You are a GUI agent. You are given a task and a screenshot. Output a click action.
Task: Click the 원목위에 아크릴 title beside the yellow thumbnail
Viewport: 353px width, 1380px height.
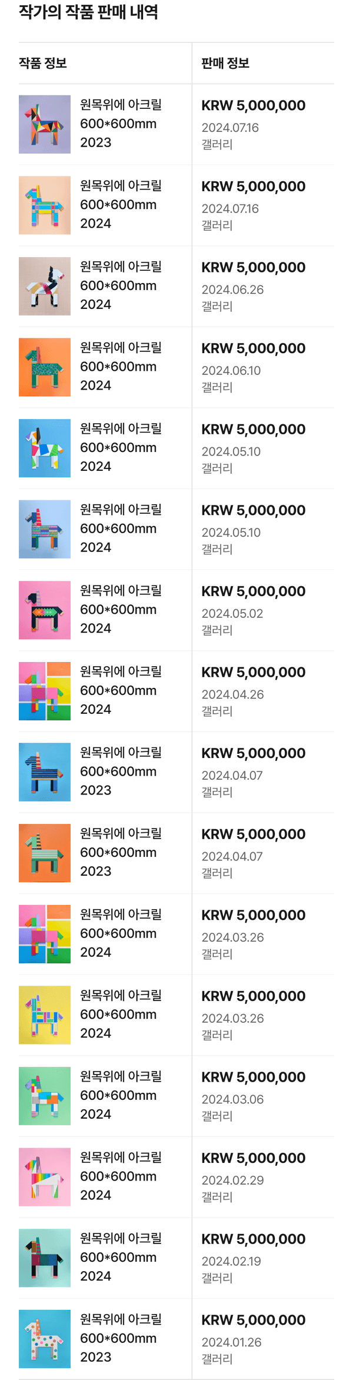(x=121, y=995)
